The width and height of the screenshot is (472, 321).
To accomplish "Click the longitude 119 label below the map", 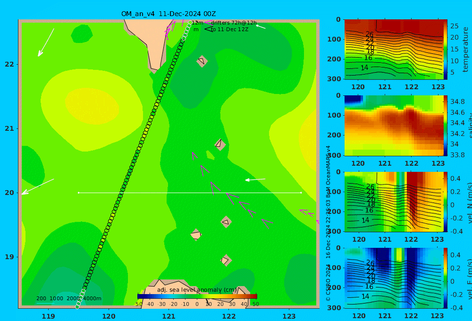I will pos(48,316).
